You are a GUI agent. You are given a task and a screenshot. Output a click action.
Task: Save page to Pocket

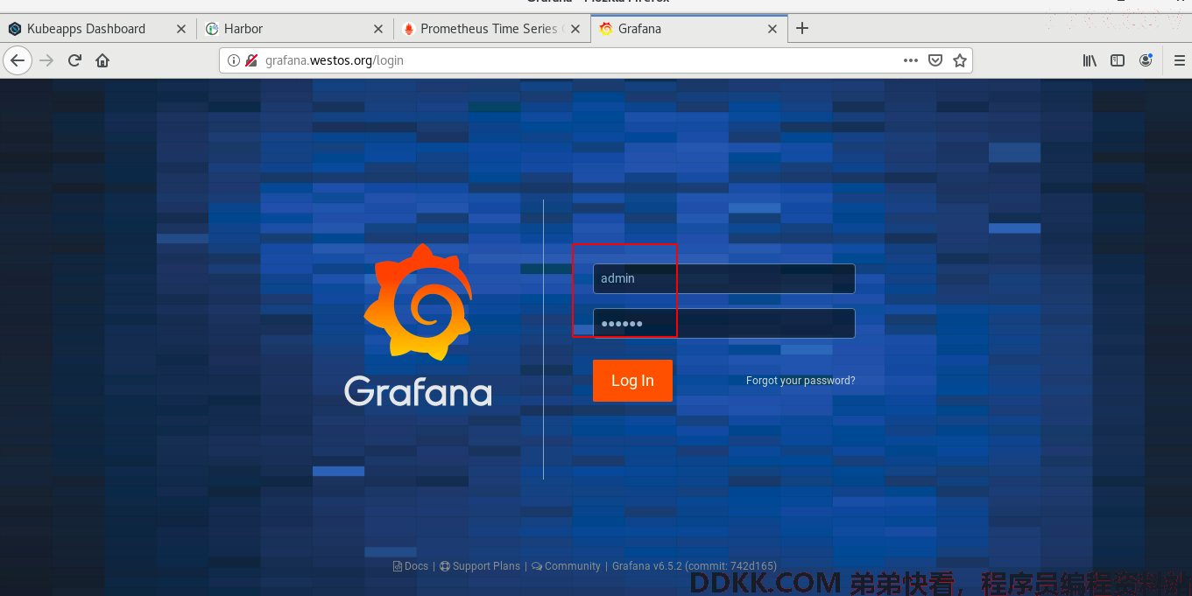[x=935, y=60]
